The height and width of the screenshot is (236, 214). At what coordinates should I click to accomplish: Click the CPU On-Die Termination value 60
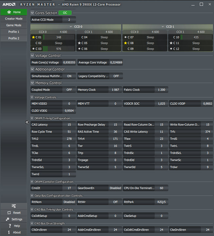(162, 188)
